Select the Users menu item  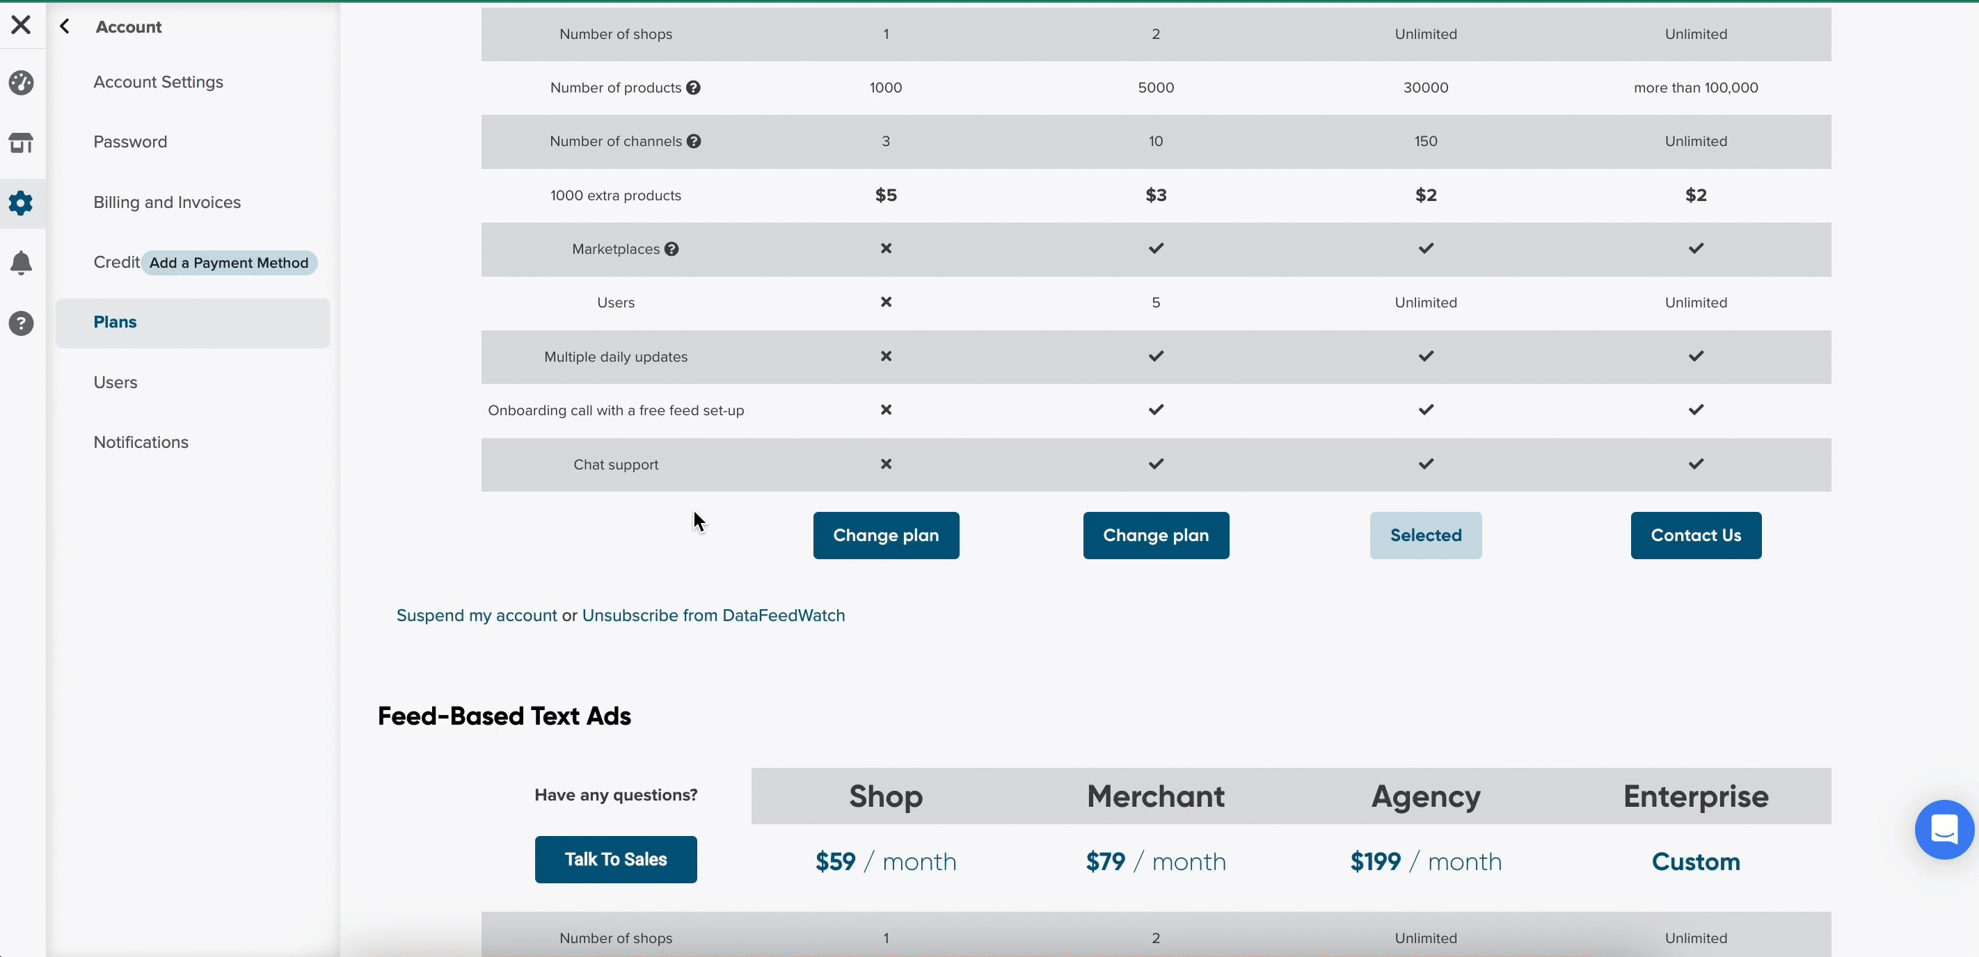pyautogui.click(x=116, y=383)
